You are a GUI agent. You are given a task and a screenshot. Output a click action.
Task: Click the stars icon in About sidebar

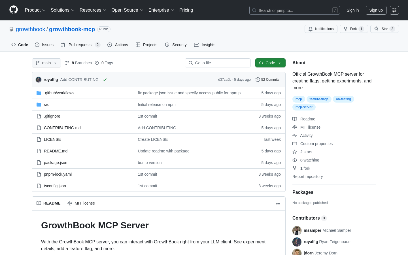click(295, 152)
